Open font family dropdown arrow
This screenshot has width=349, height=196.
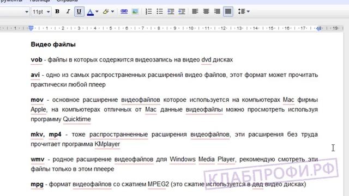point(27,11)
